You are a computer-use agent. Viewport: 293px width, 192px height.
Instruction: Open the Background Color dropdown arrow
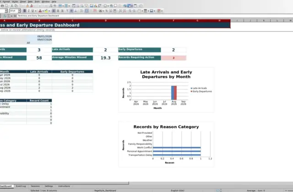click(x=49, y=11)
